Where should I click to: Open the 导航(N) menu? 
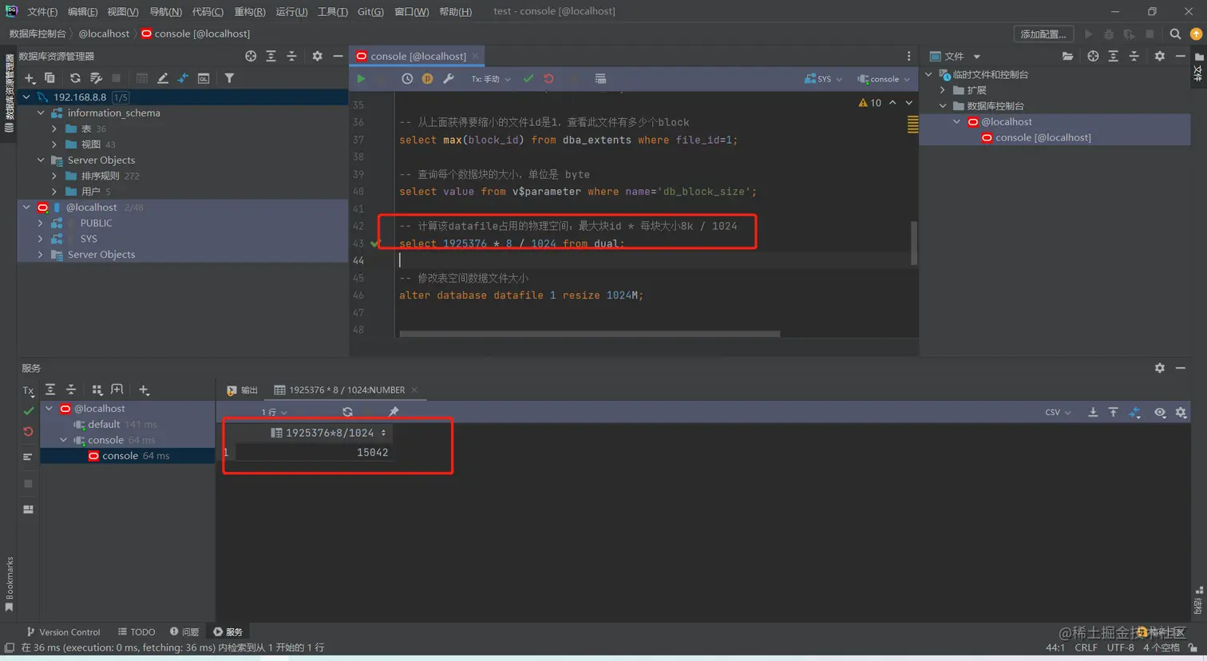point(165,11)
